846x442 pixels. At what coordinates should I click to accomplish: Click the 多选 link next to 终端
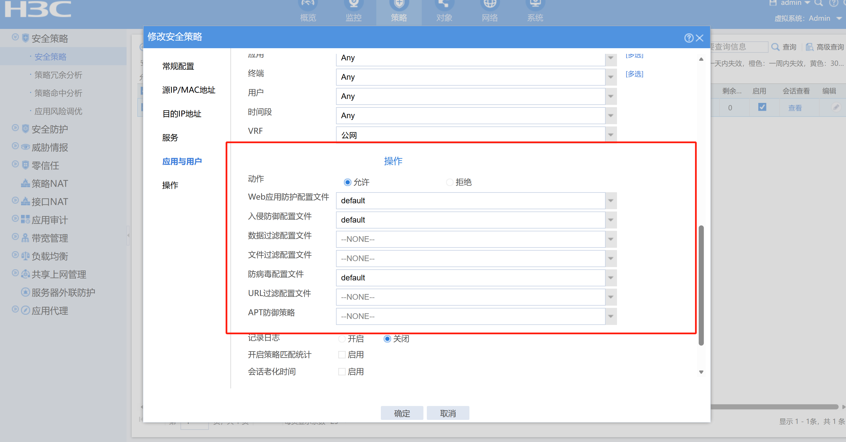click(634, 74)
